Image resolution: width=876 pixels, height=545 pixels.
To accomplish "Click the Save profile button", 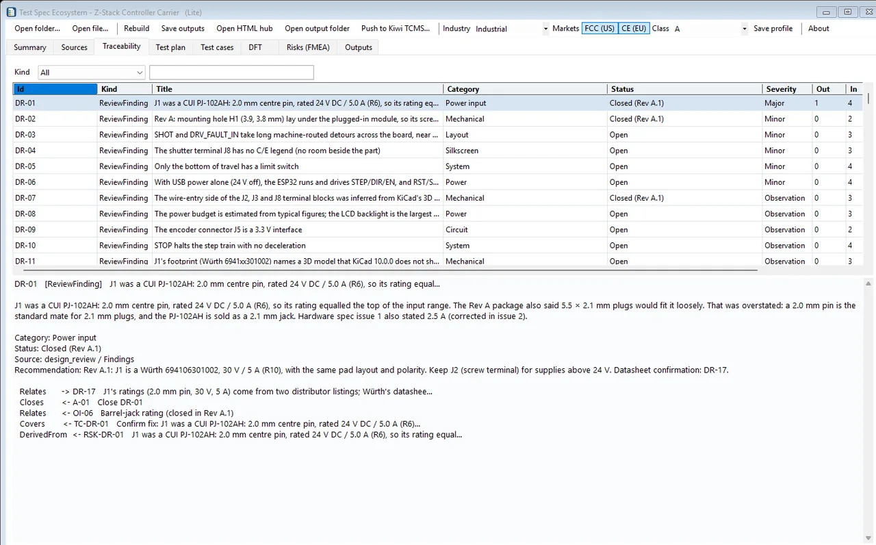I will tap(773, 29).
